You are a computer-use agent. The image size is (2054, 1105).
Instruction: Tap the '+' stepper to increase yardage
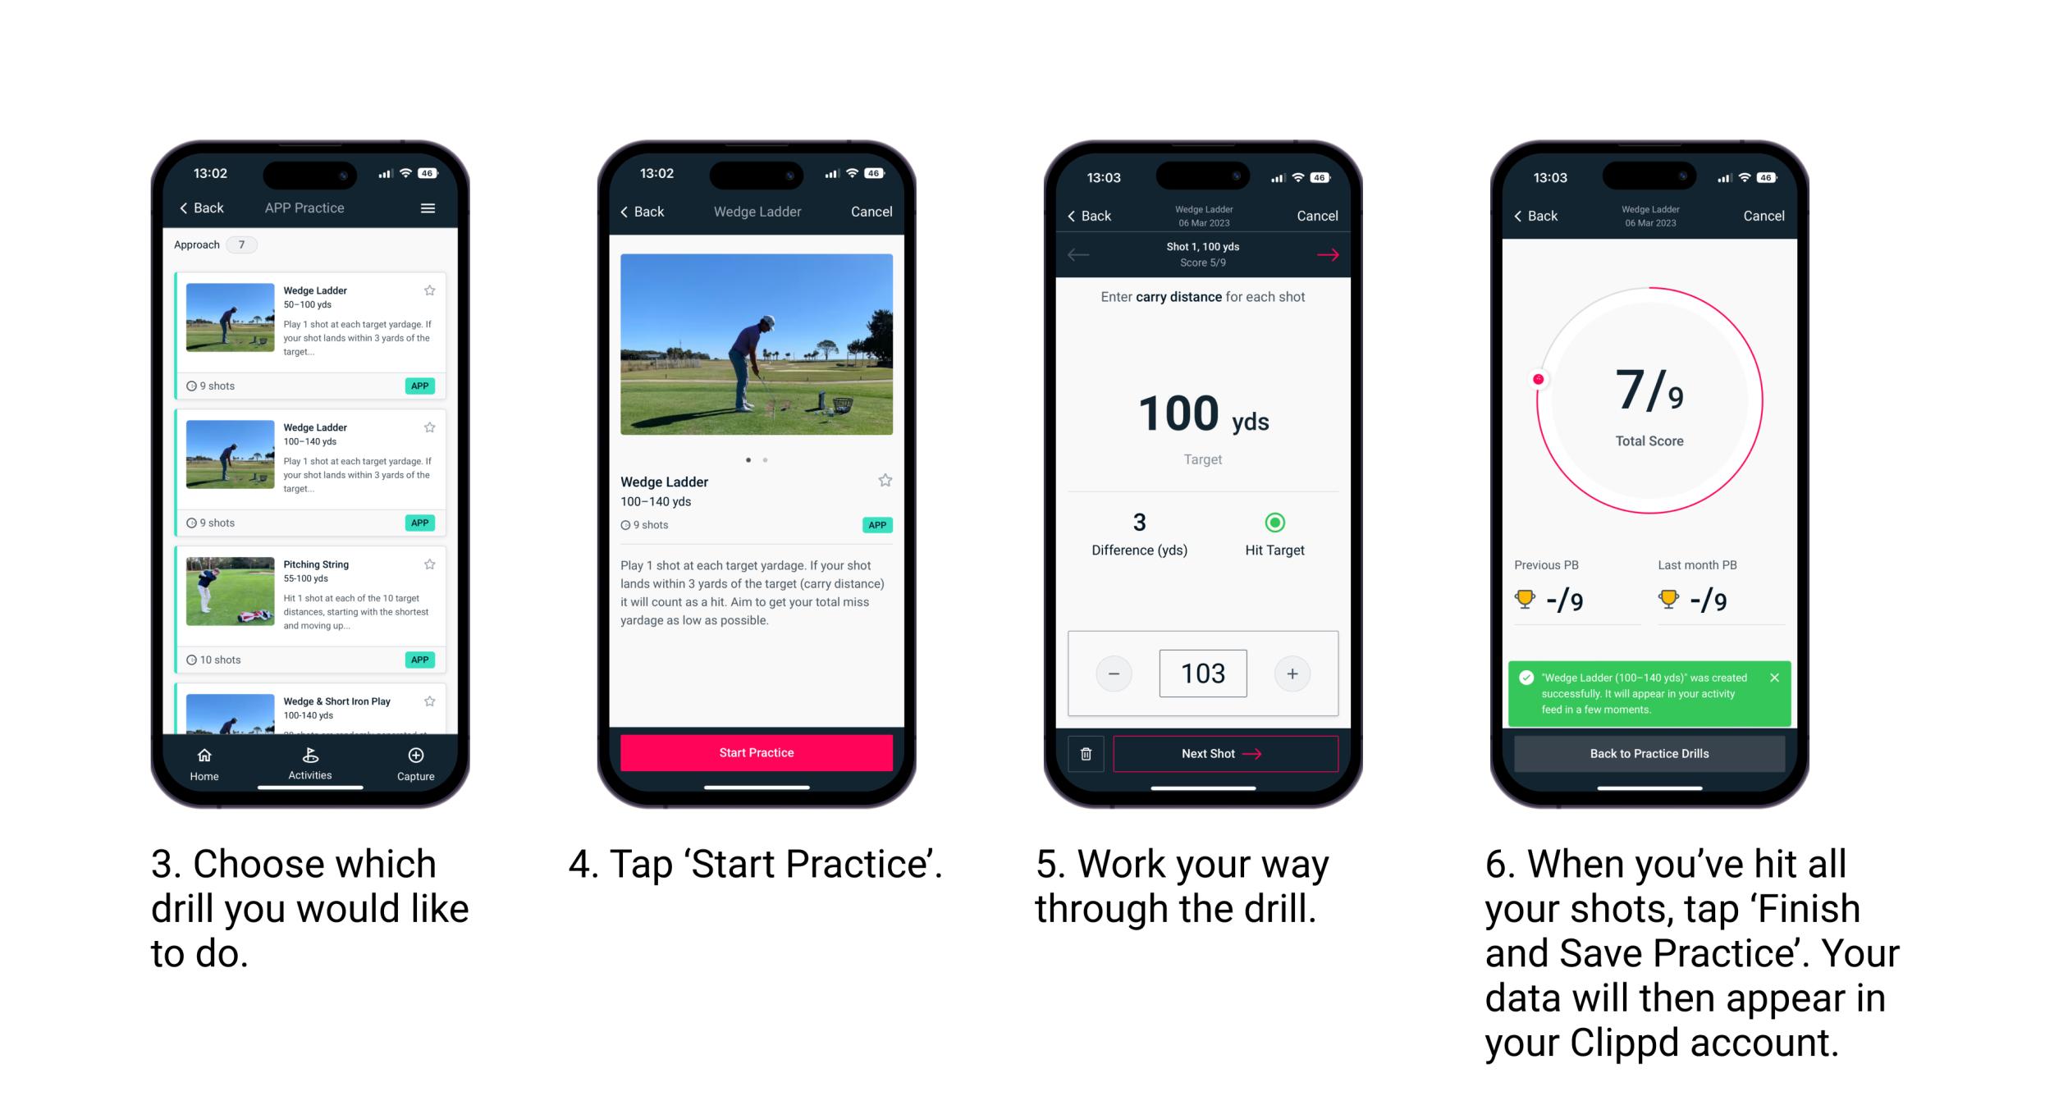[1294, 672]
